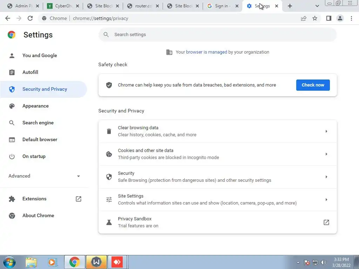The height and width of the screenshot is (269, 359).
Task: Click the taskbar clock showing 3:33 PM
Action: pyautogui.click(x=341, y=262)
